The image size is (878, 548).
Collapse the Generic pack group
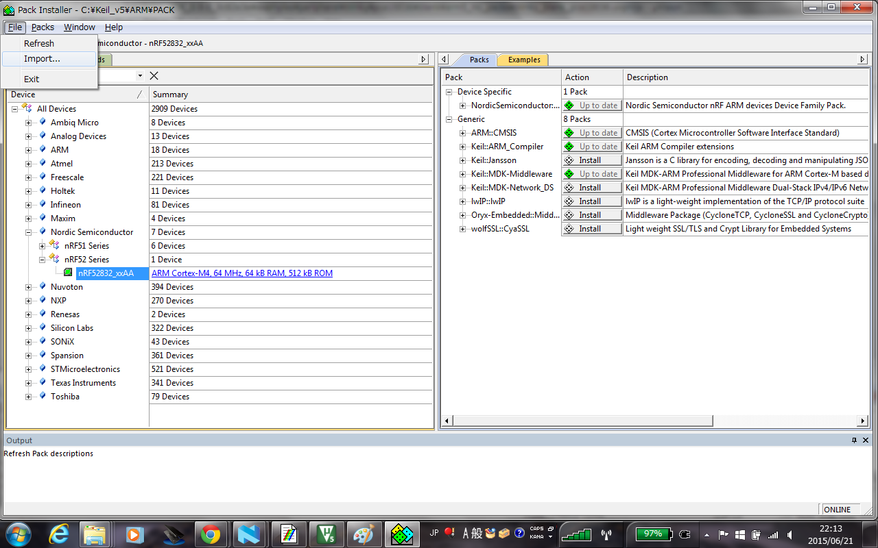(x=449, y=119)
